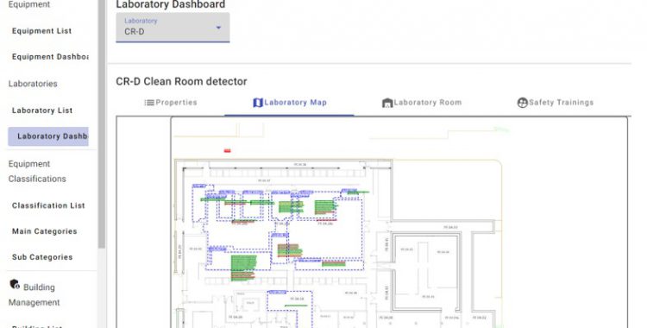Open Main Categories
Screen dimensions: 647x328
point(45,231)
